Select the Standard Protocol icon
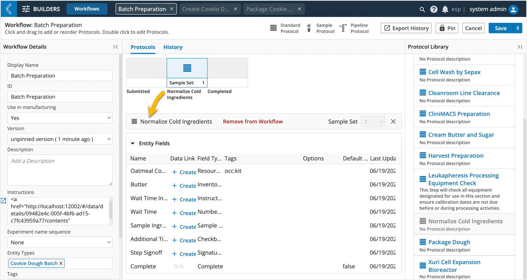Viewport: 527px width, 280px height. coord(273,28)
